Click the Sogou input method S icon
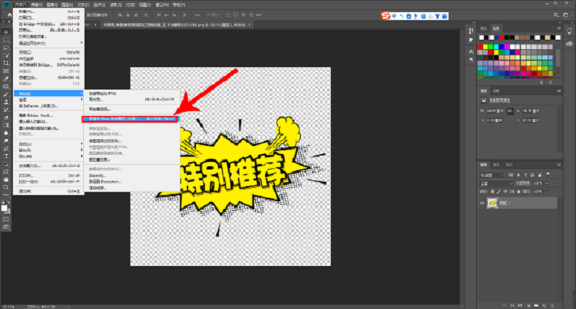The image size is (576, 309). pos(386,15)
